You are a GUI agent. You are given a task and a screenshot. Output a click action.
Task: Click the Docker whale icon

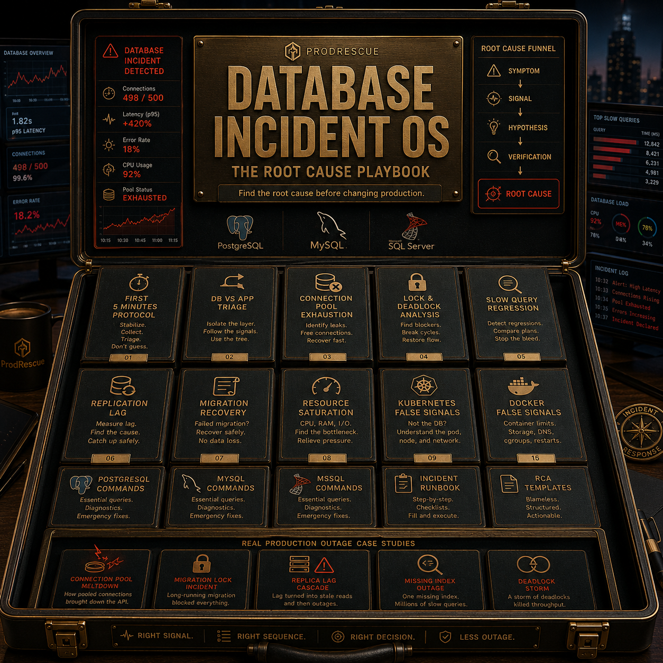click(523, 386)
